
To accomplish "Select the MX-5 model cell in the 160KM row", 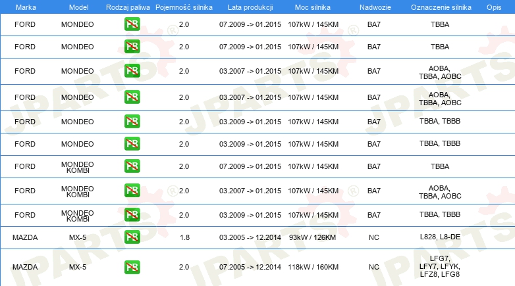I will click(78, 267).
